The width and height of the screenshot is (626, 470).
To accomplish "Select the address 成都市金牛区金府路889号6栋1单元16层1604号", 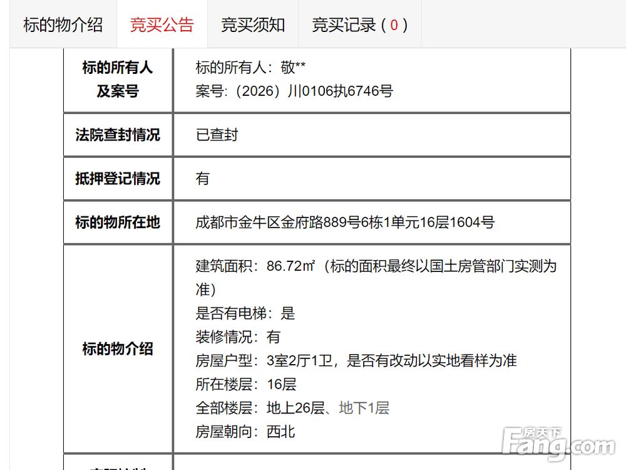I will coord(345,222).
